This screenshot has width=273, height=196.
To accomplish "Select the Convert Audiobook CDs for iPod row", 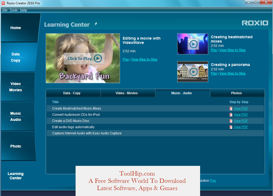I will point(155,115).
